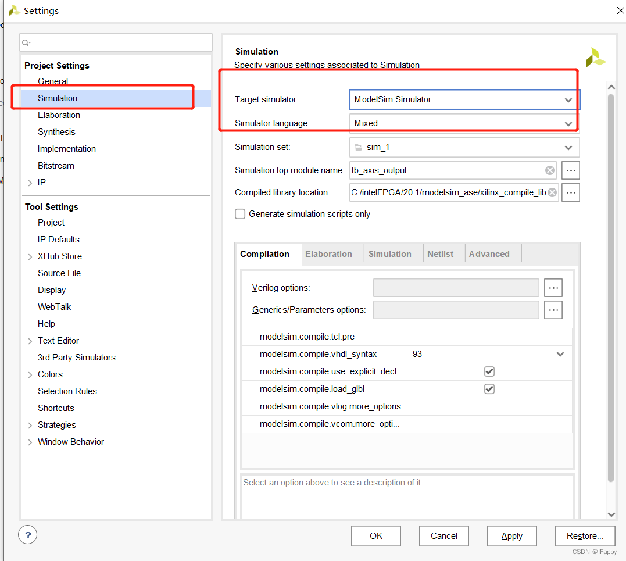Click the Generics/Parameters options input field
This screenshot has width=626, height=561.
456,310
